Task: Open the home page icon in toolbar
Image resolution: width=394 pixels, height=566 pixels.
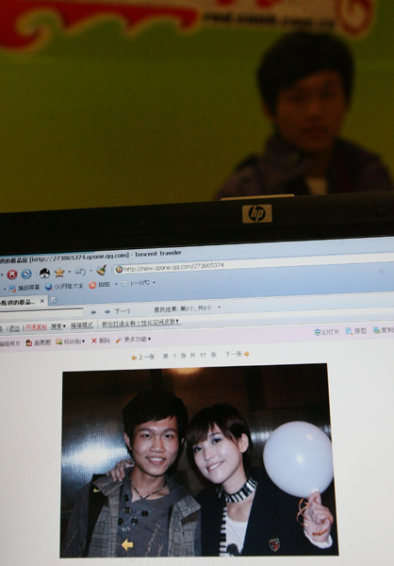Action: [x=44, y=274]
